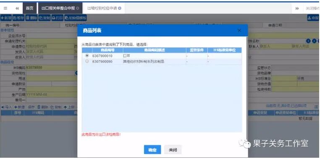Image resolution: width=320 pixels, height=159 pixels.
Task: Click the 企业流水号 input field
Action: tap(52, 36)
